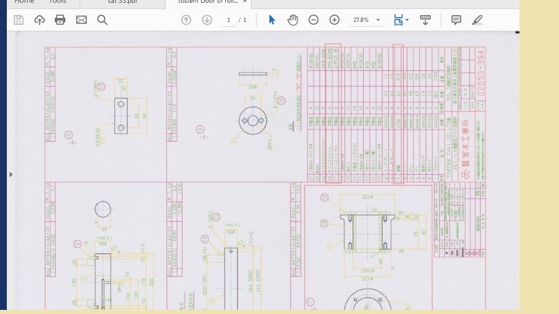
Task: Switch to the Home tab
Action: (x=25, y=2)
